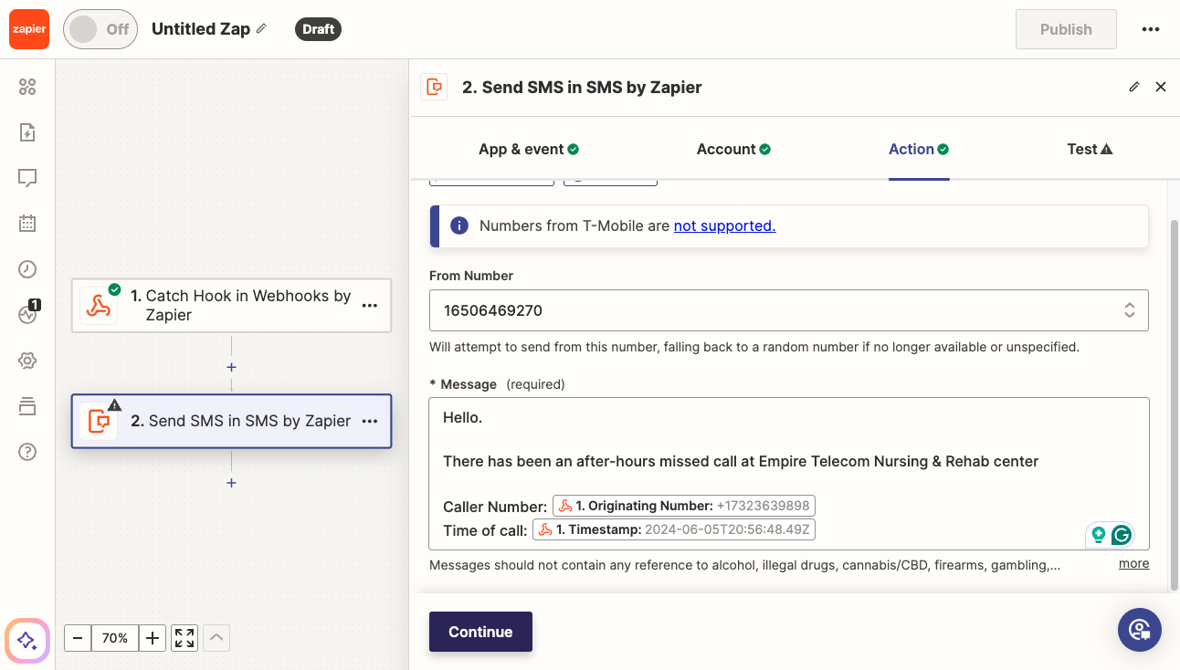This screenshot has height=670, width=1180.
Task: Open the Grammarly G icon in message
Action: coord(1122,535)
